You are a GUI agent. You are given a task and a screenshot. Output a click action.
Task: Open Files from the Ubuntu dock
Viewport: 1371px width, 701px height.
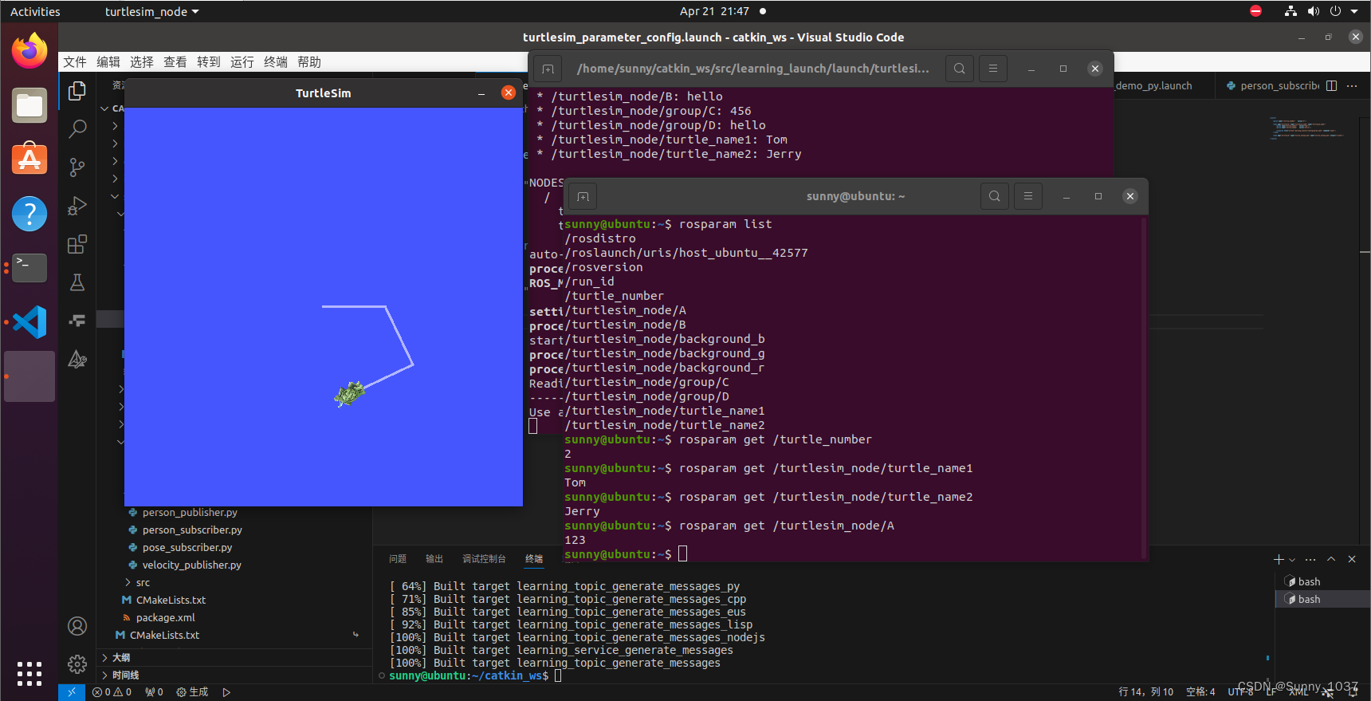[29, 105]
